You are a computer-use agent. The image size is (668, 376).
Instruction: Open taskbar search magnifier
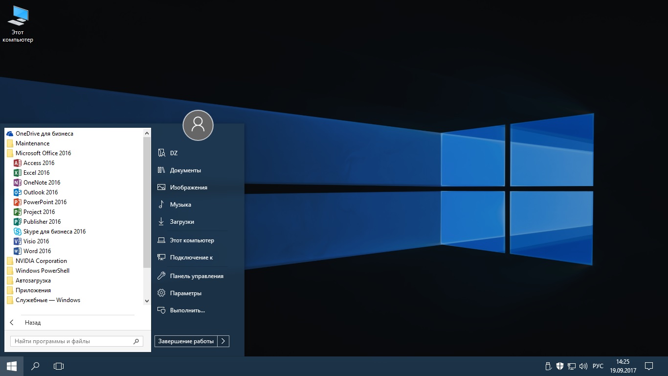click(x=35, y=366)
